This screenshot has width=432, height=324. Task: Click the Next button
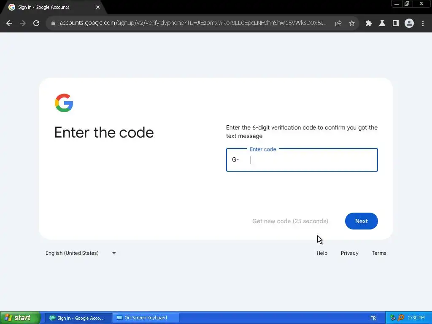click(361, 221)
